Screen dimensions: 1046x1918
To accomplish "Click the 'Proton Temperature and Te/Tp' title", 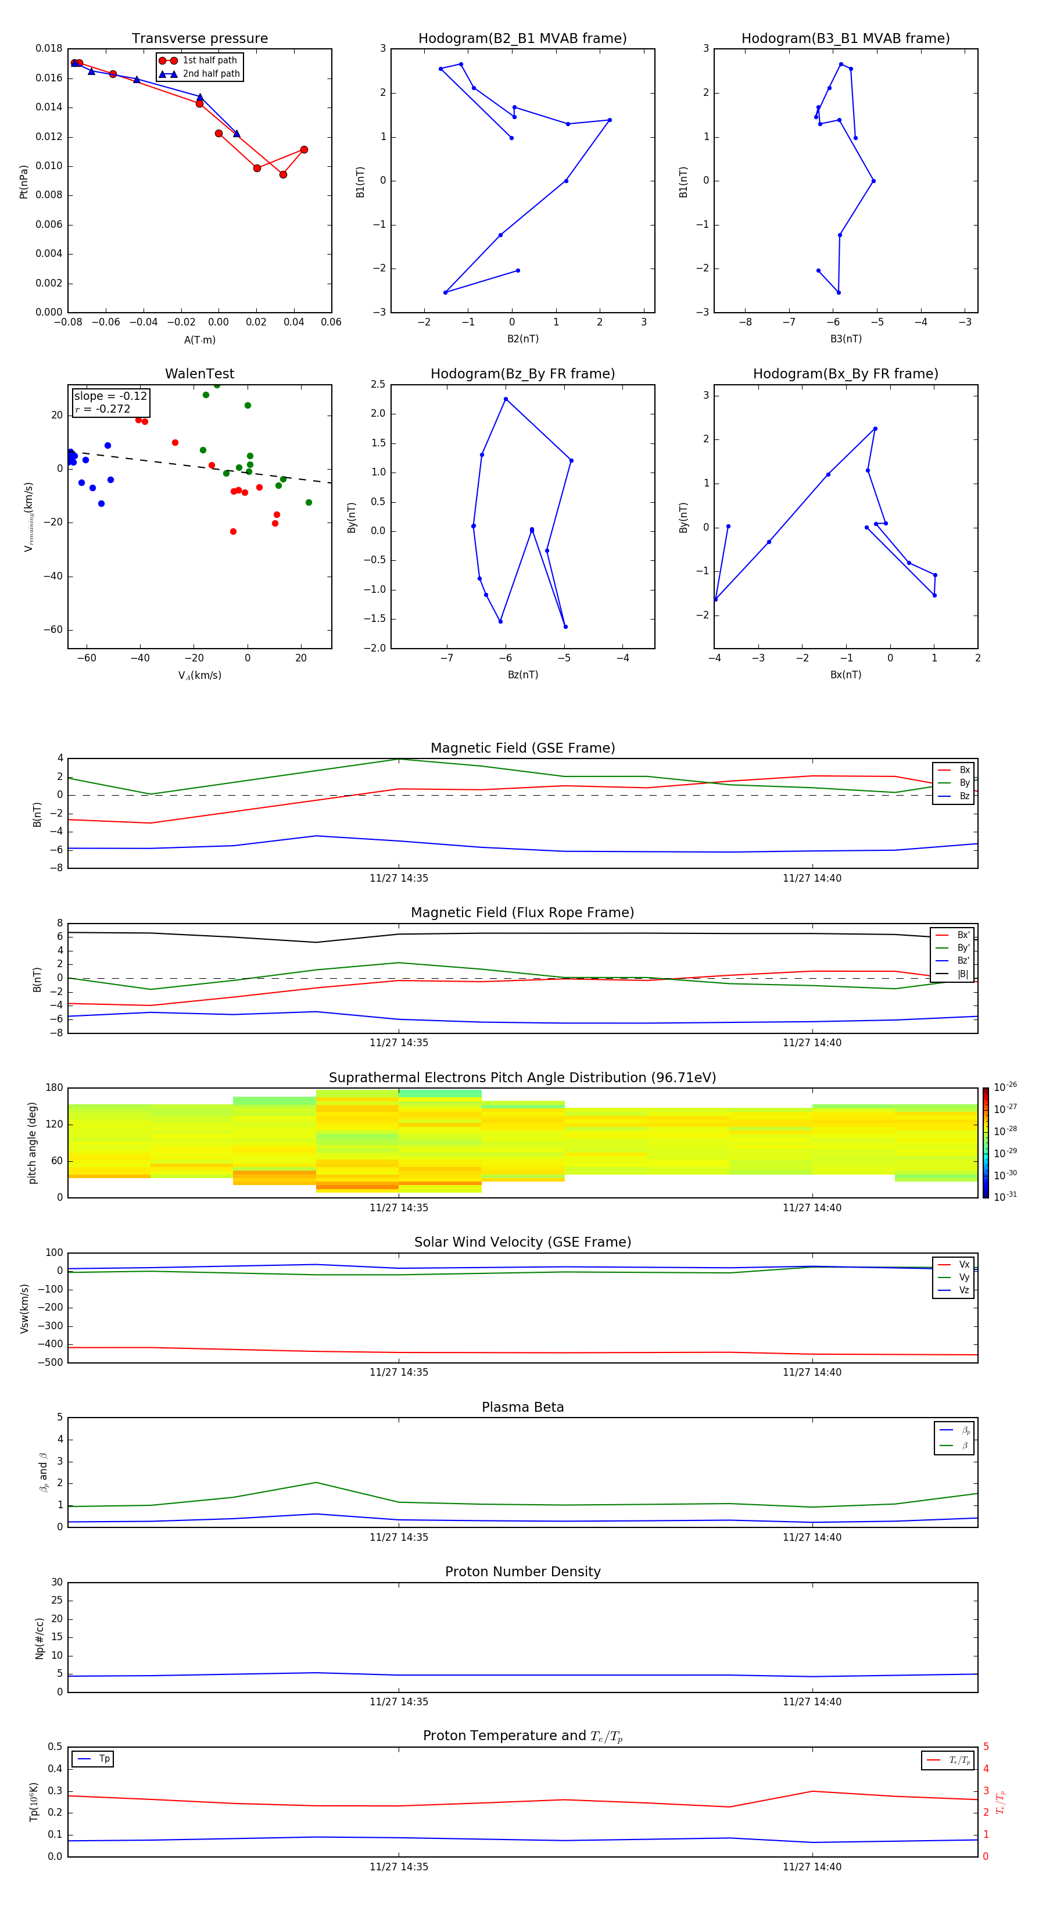I will 522,1735.
